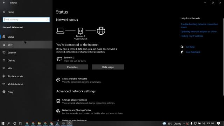Click the network tray icon
Image resolution: width=224 pixels, height=126 pixels.
pos(195,124)
